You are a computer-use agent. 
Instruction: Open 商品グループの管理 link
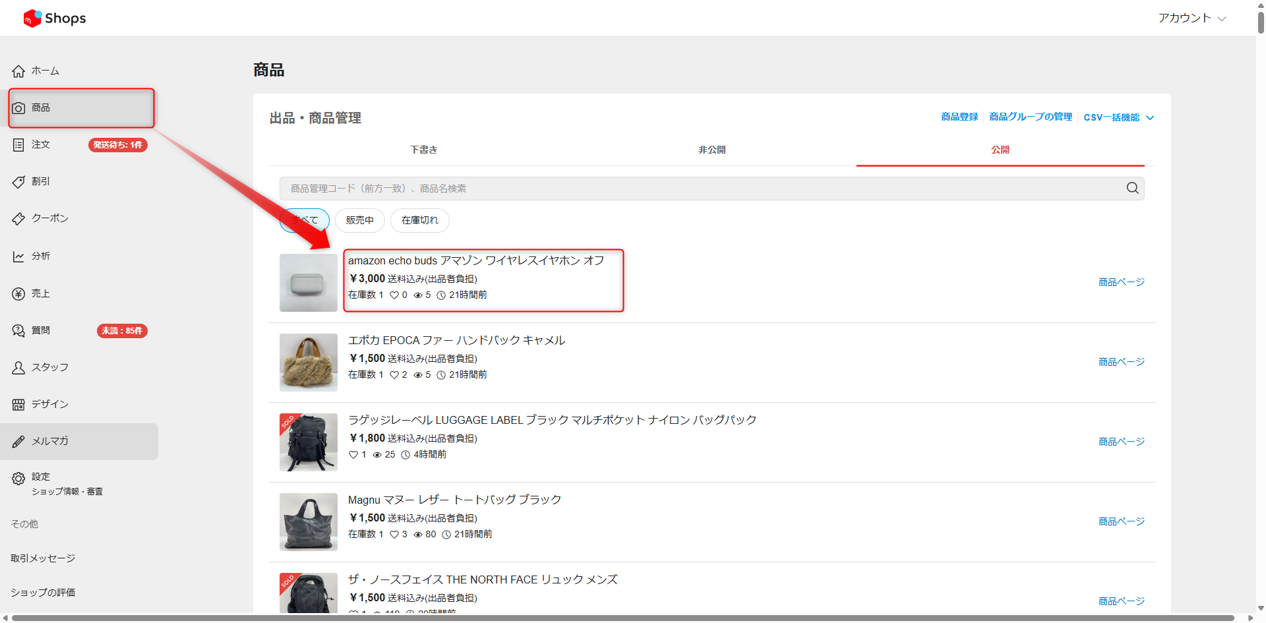tap(1031, 117)
